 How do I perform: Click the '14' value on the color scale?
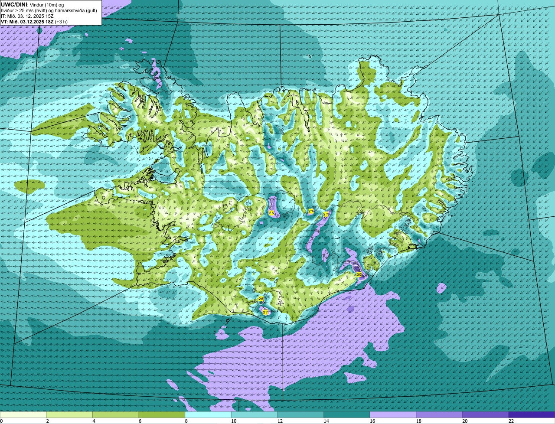(326, 421)
